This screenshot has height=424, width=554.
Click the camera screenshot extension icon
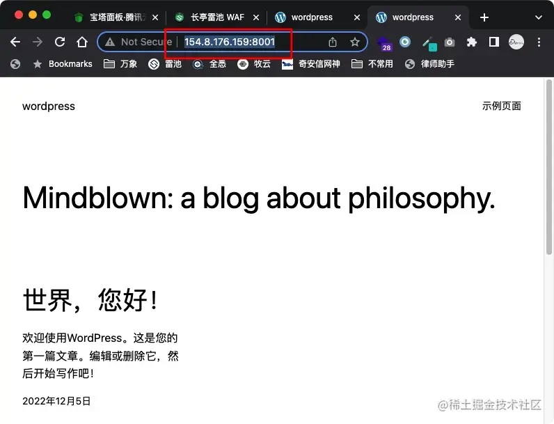[450, 42]
